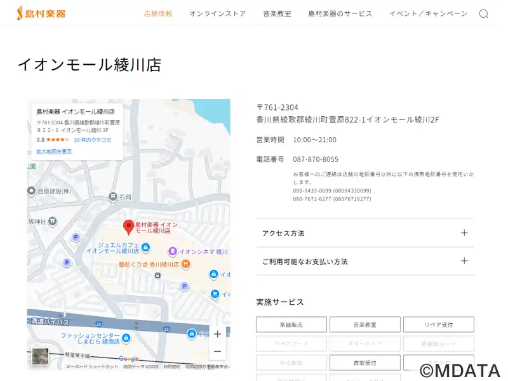The height and width of the screenshot is (381, 508).
Task: Click the 電話番号 label
Action: pyautogui.click(x=271, y=159)
